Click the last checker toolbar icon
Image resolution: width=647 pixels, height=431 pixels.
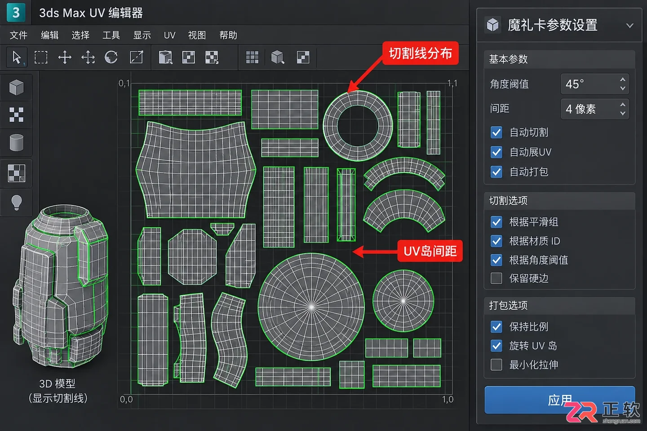click(303, 57)
